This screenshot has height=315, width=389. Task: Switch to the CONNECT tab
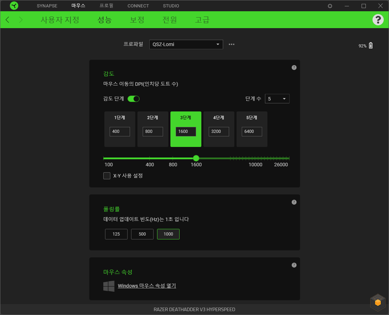(x=138, y=6)
